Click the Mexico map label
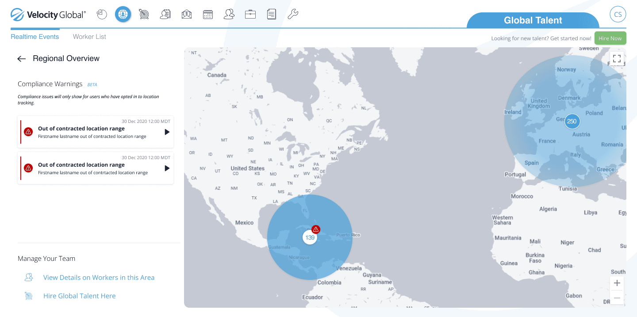This screenshot has width=637, height=317. pos(244,223)
